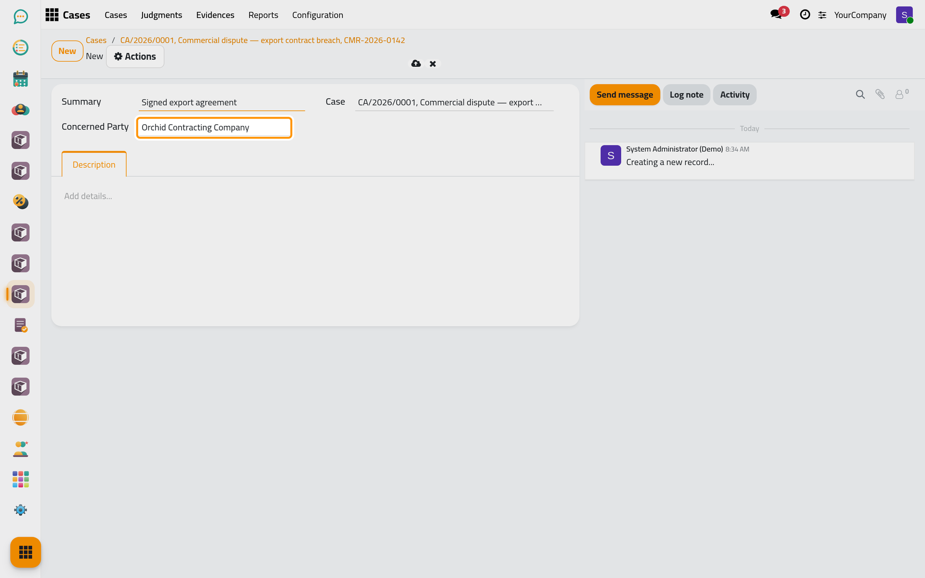Open the Reports menu
This screenshot has height=578, width=925.
click(x=263, y=15)
